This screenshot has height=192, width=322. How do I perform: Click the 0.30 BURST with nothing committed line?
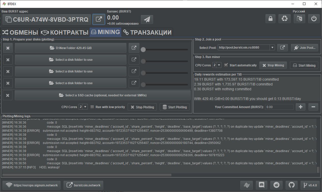[223, 89]
